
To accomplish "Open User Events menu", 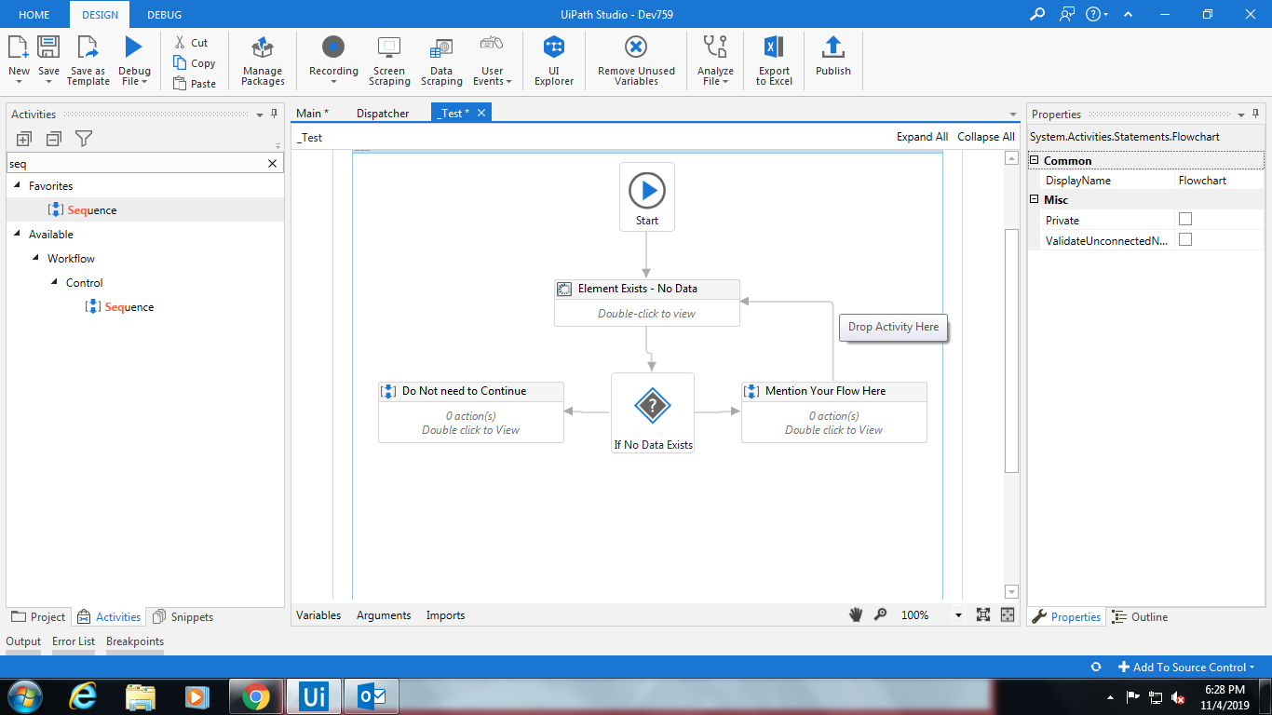I will click(493, 61).
